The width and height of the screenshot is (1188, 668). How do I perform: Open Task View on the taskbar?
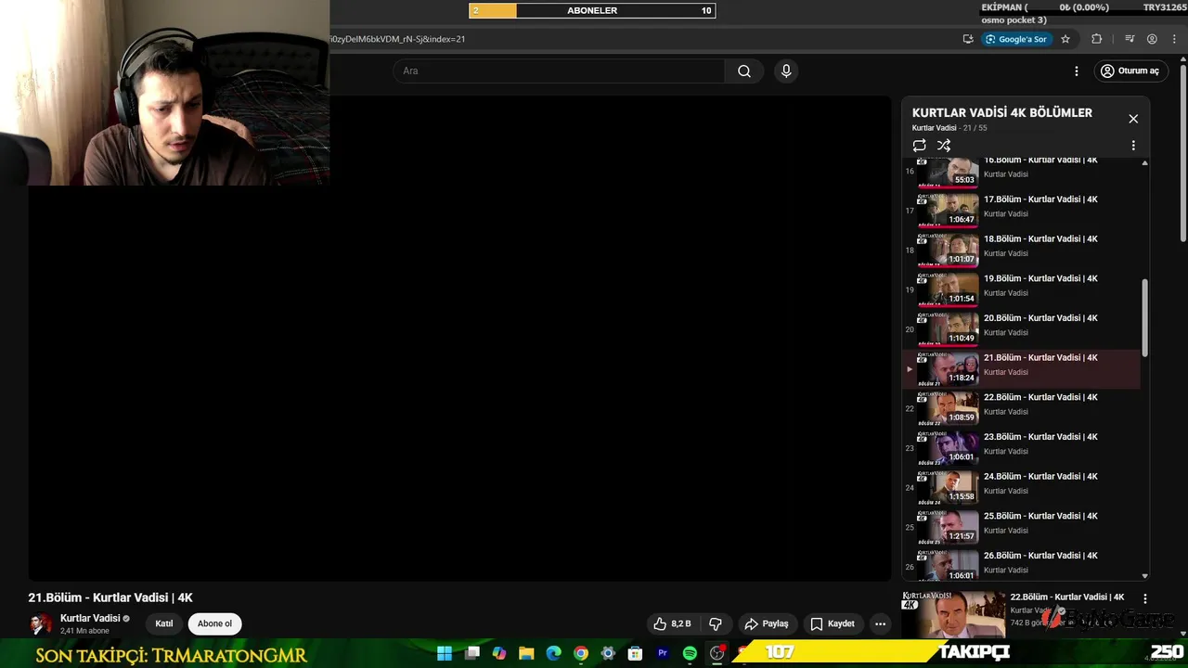click(x=471, y=653)
